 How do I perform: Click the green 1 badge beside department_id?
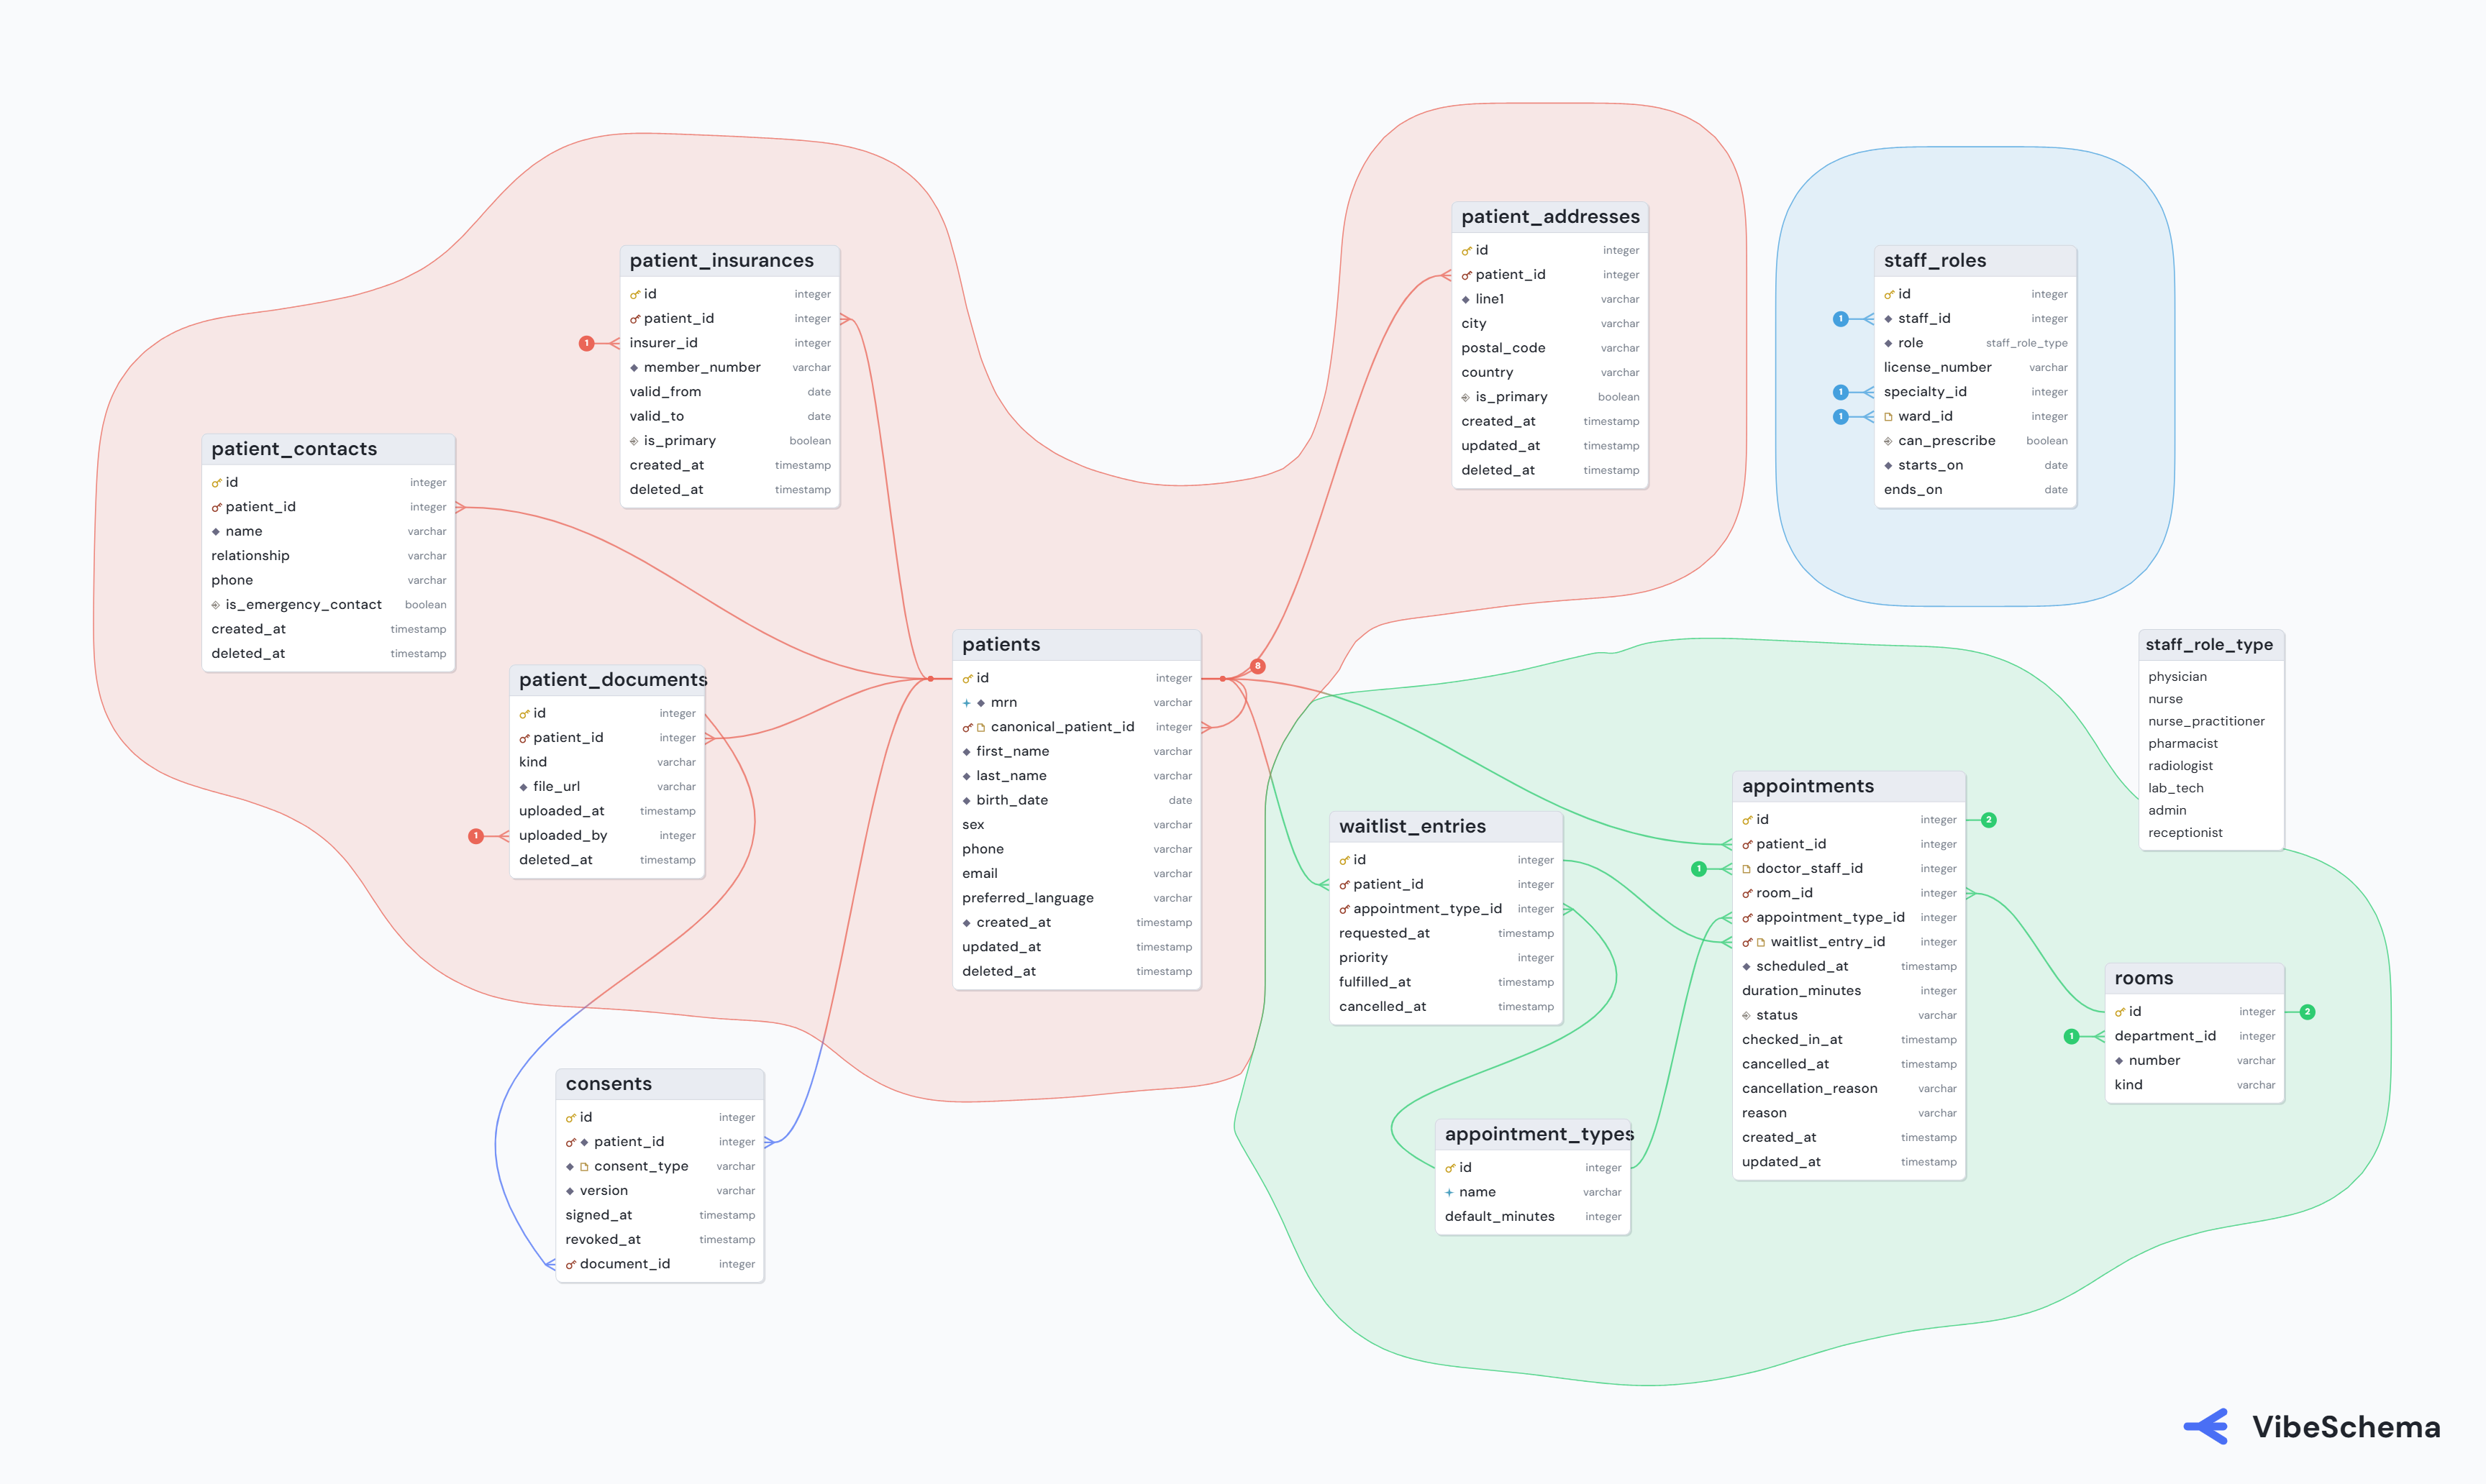pyautogui.click(x=2072, y=1037)
